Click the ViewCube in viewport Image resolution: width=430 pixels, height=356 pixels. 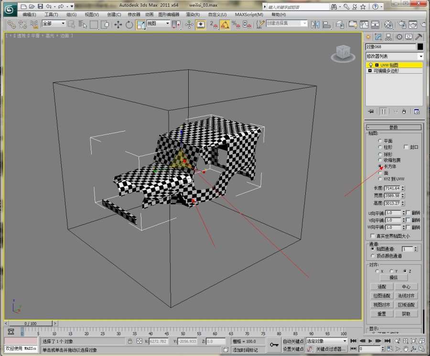343,52
